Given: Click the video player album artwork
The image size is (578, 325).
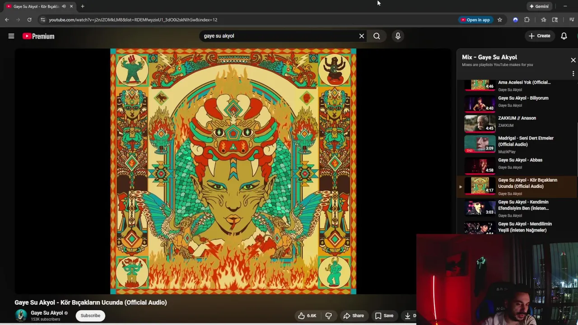Looking at the screenshot, I should tap(233, 172).
